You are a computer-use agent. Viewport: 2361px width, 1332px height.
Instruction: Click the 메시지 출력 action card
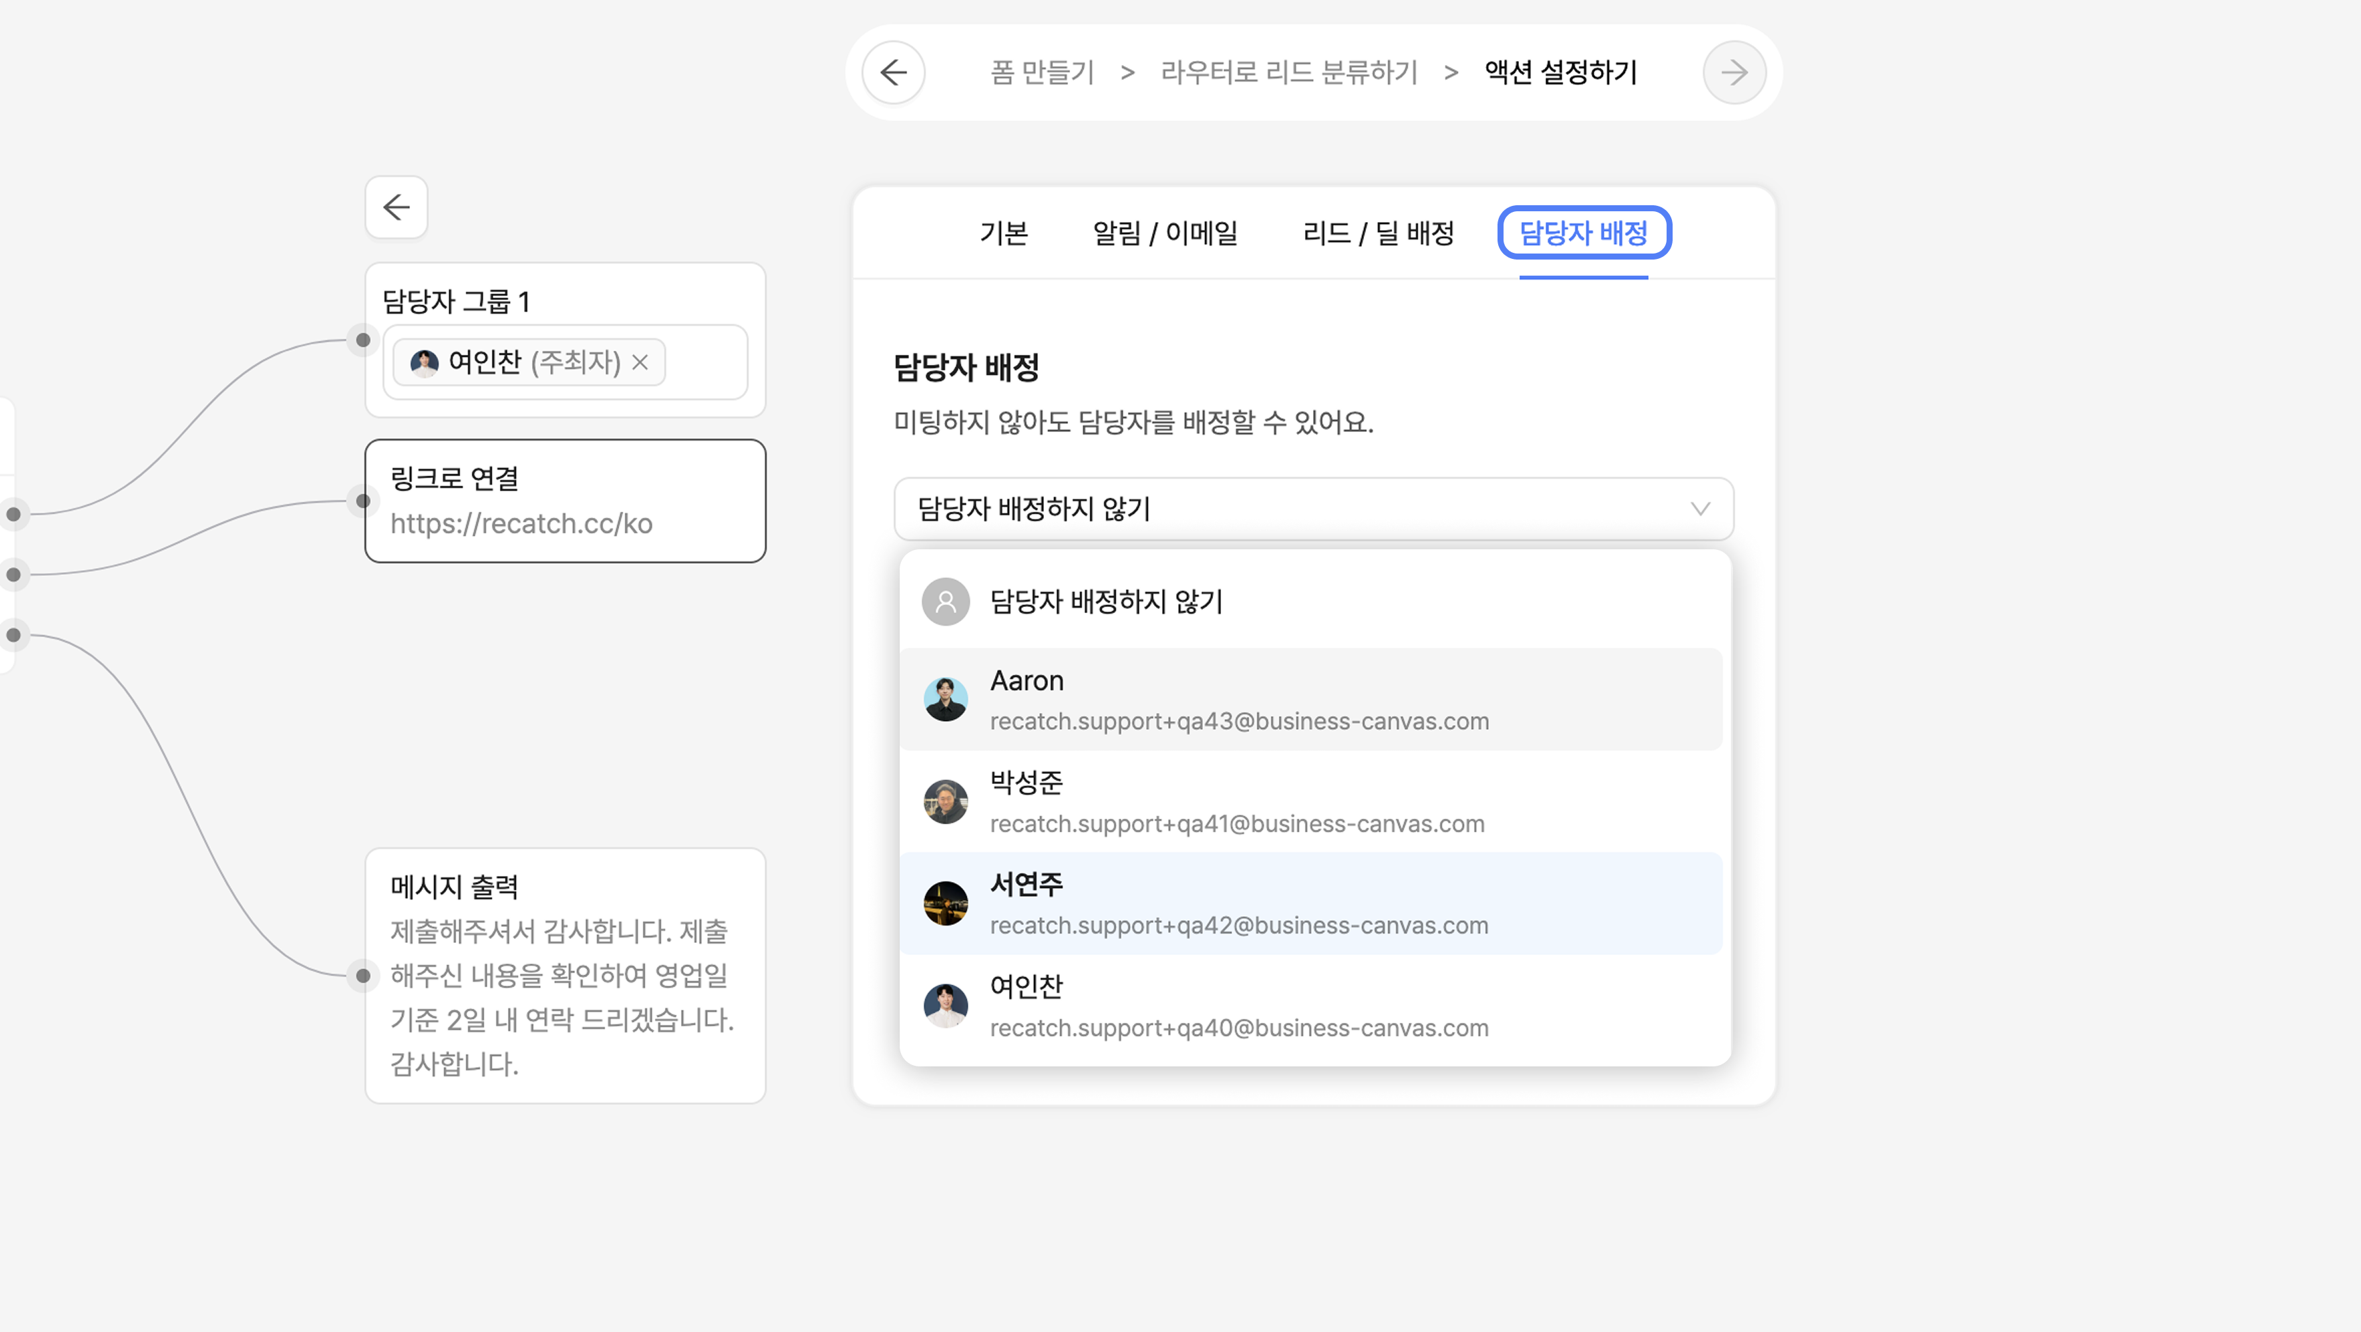point(566,976)
